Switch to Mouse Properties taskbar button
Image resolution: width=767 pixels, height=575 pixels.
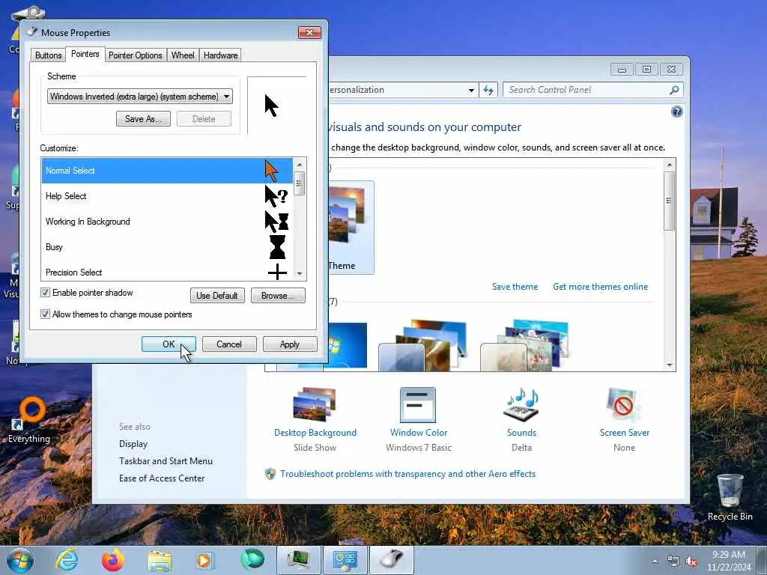pos(391,560)
